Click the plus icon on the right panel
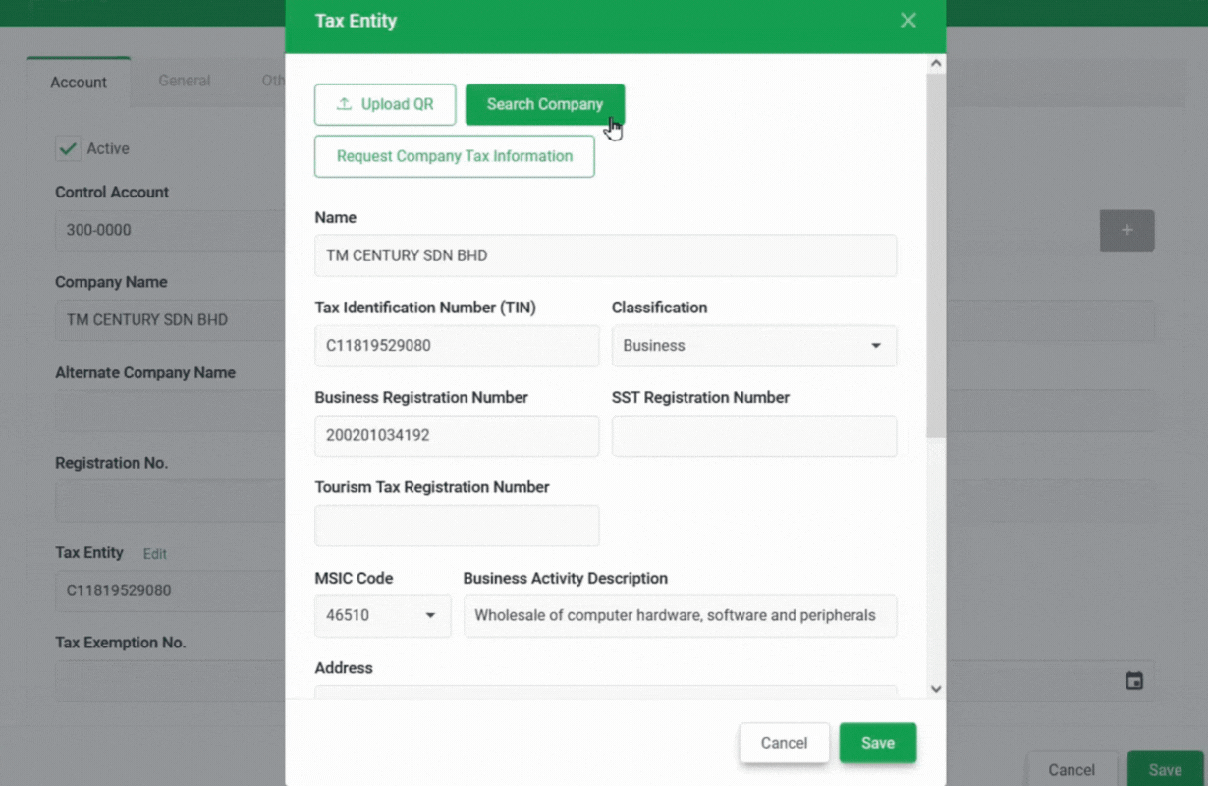1208x786 pixels. pos(1126,231)
